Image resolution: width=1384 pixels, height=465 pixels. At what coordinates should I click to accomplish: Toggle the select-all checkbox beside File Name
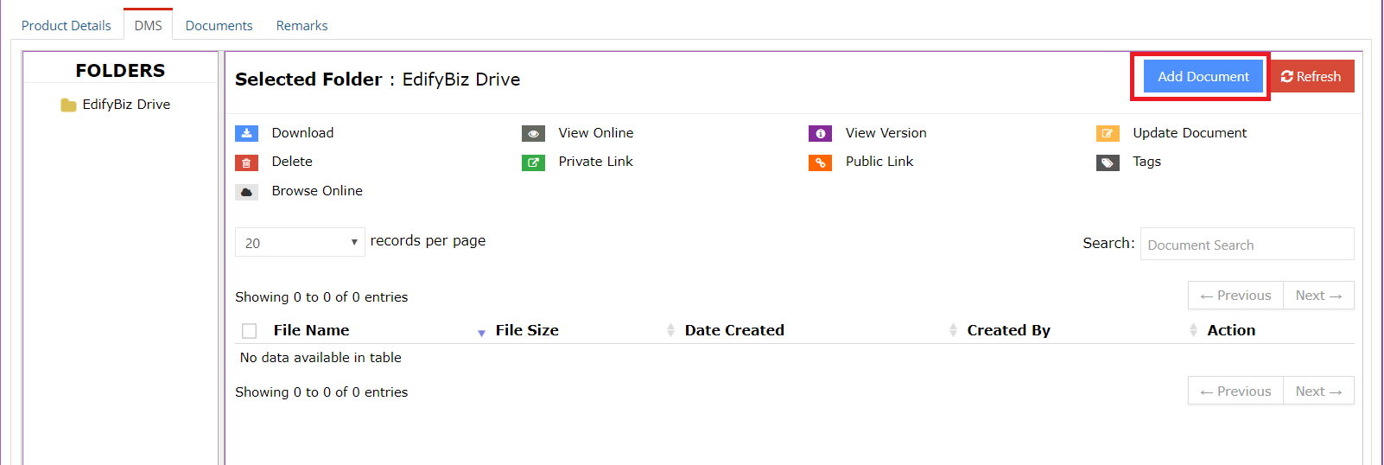coord(250,331)
